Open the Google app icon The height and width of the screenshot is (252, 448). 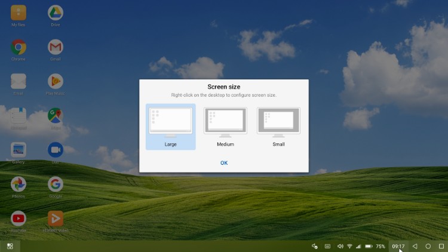56,184
